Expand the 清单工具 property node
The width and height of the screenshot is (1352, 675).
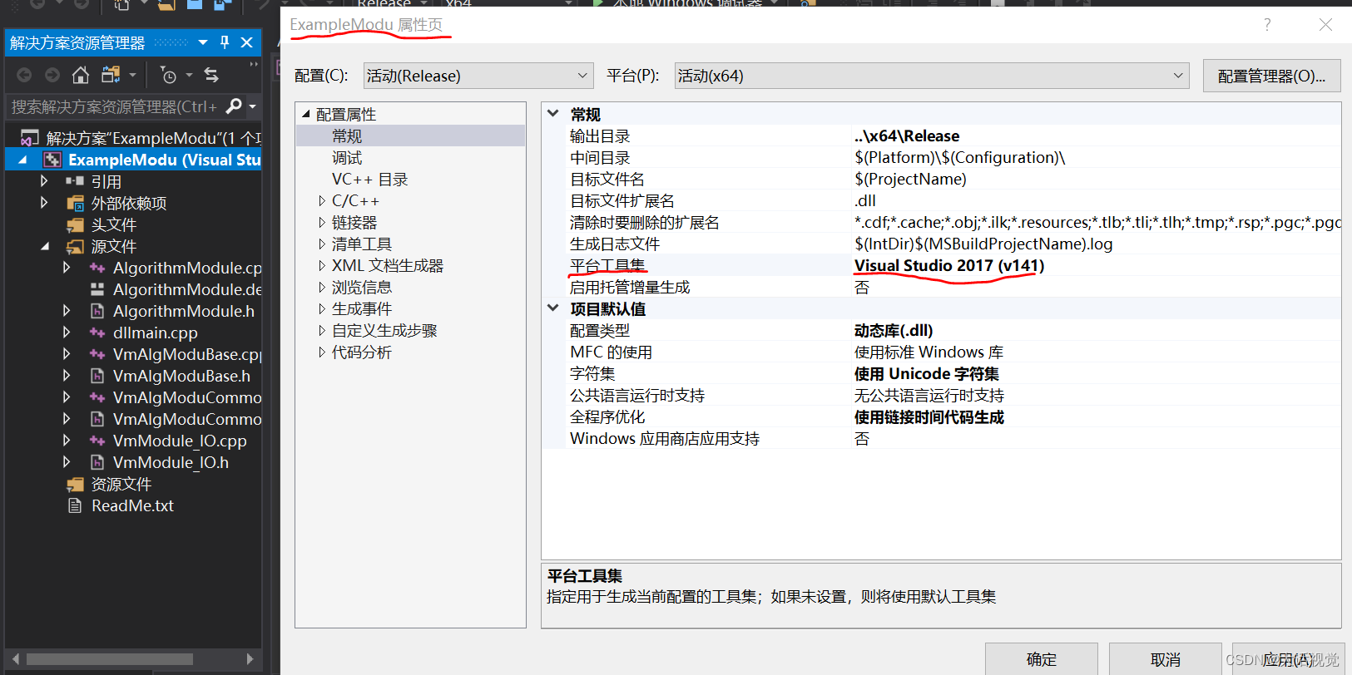[x=322, y=244]
